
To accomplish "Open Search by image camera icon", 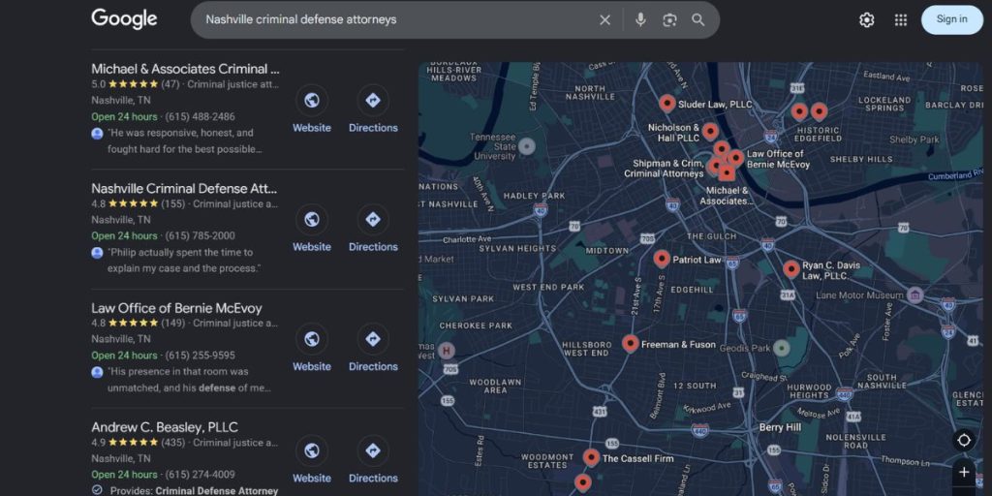I will (669, 19).
